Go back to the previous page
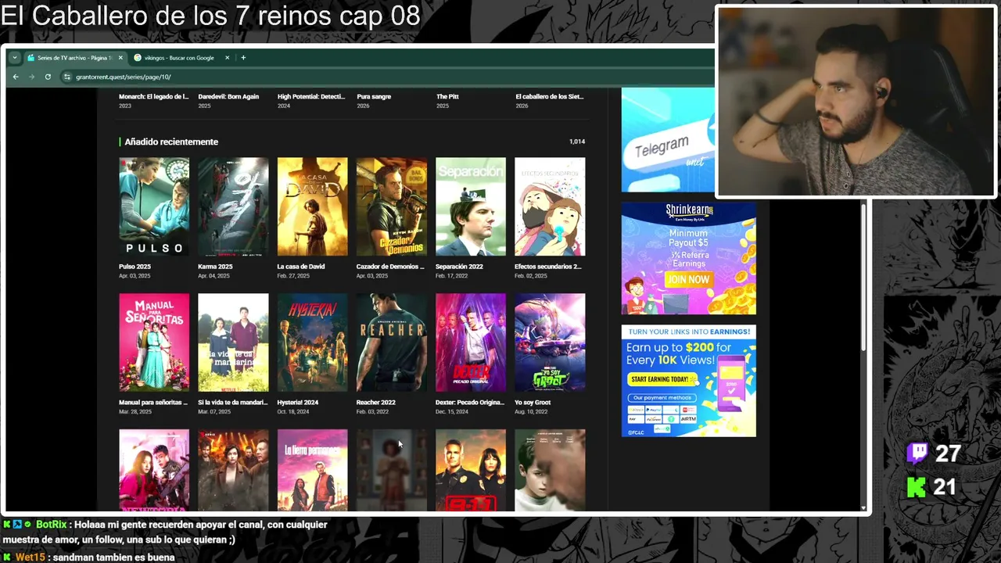 [16, 77]
